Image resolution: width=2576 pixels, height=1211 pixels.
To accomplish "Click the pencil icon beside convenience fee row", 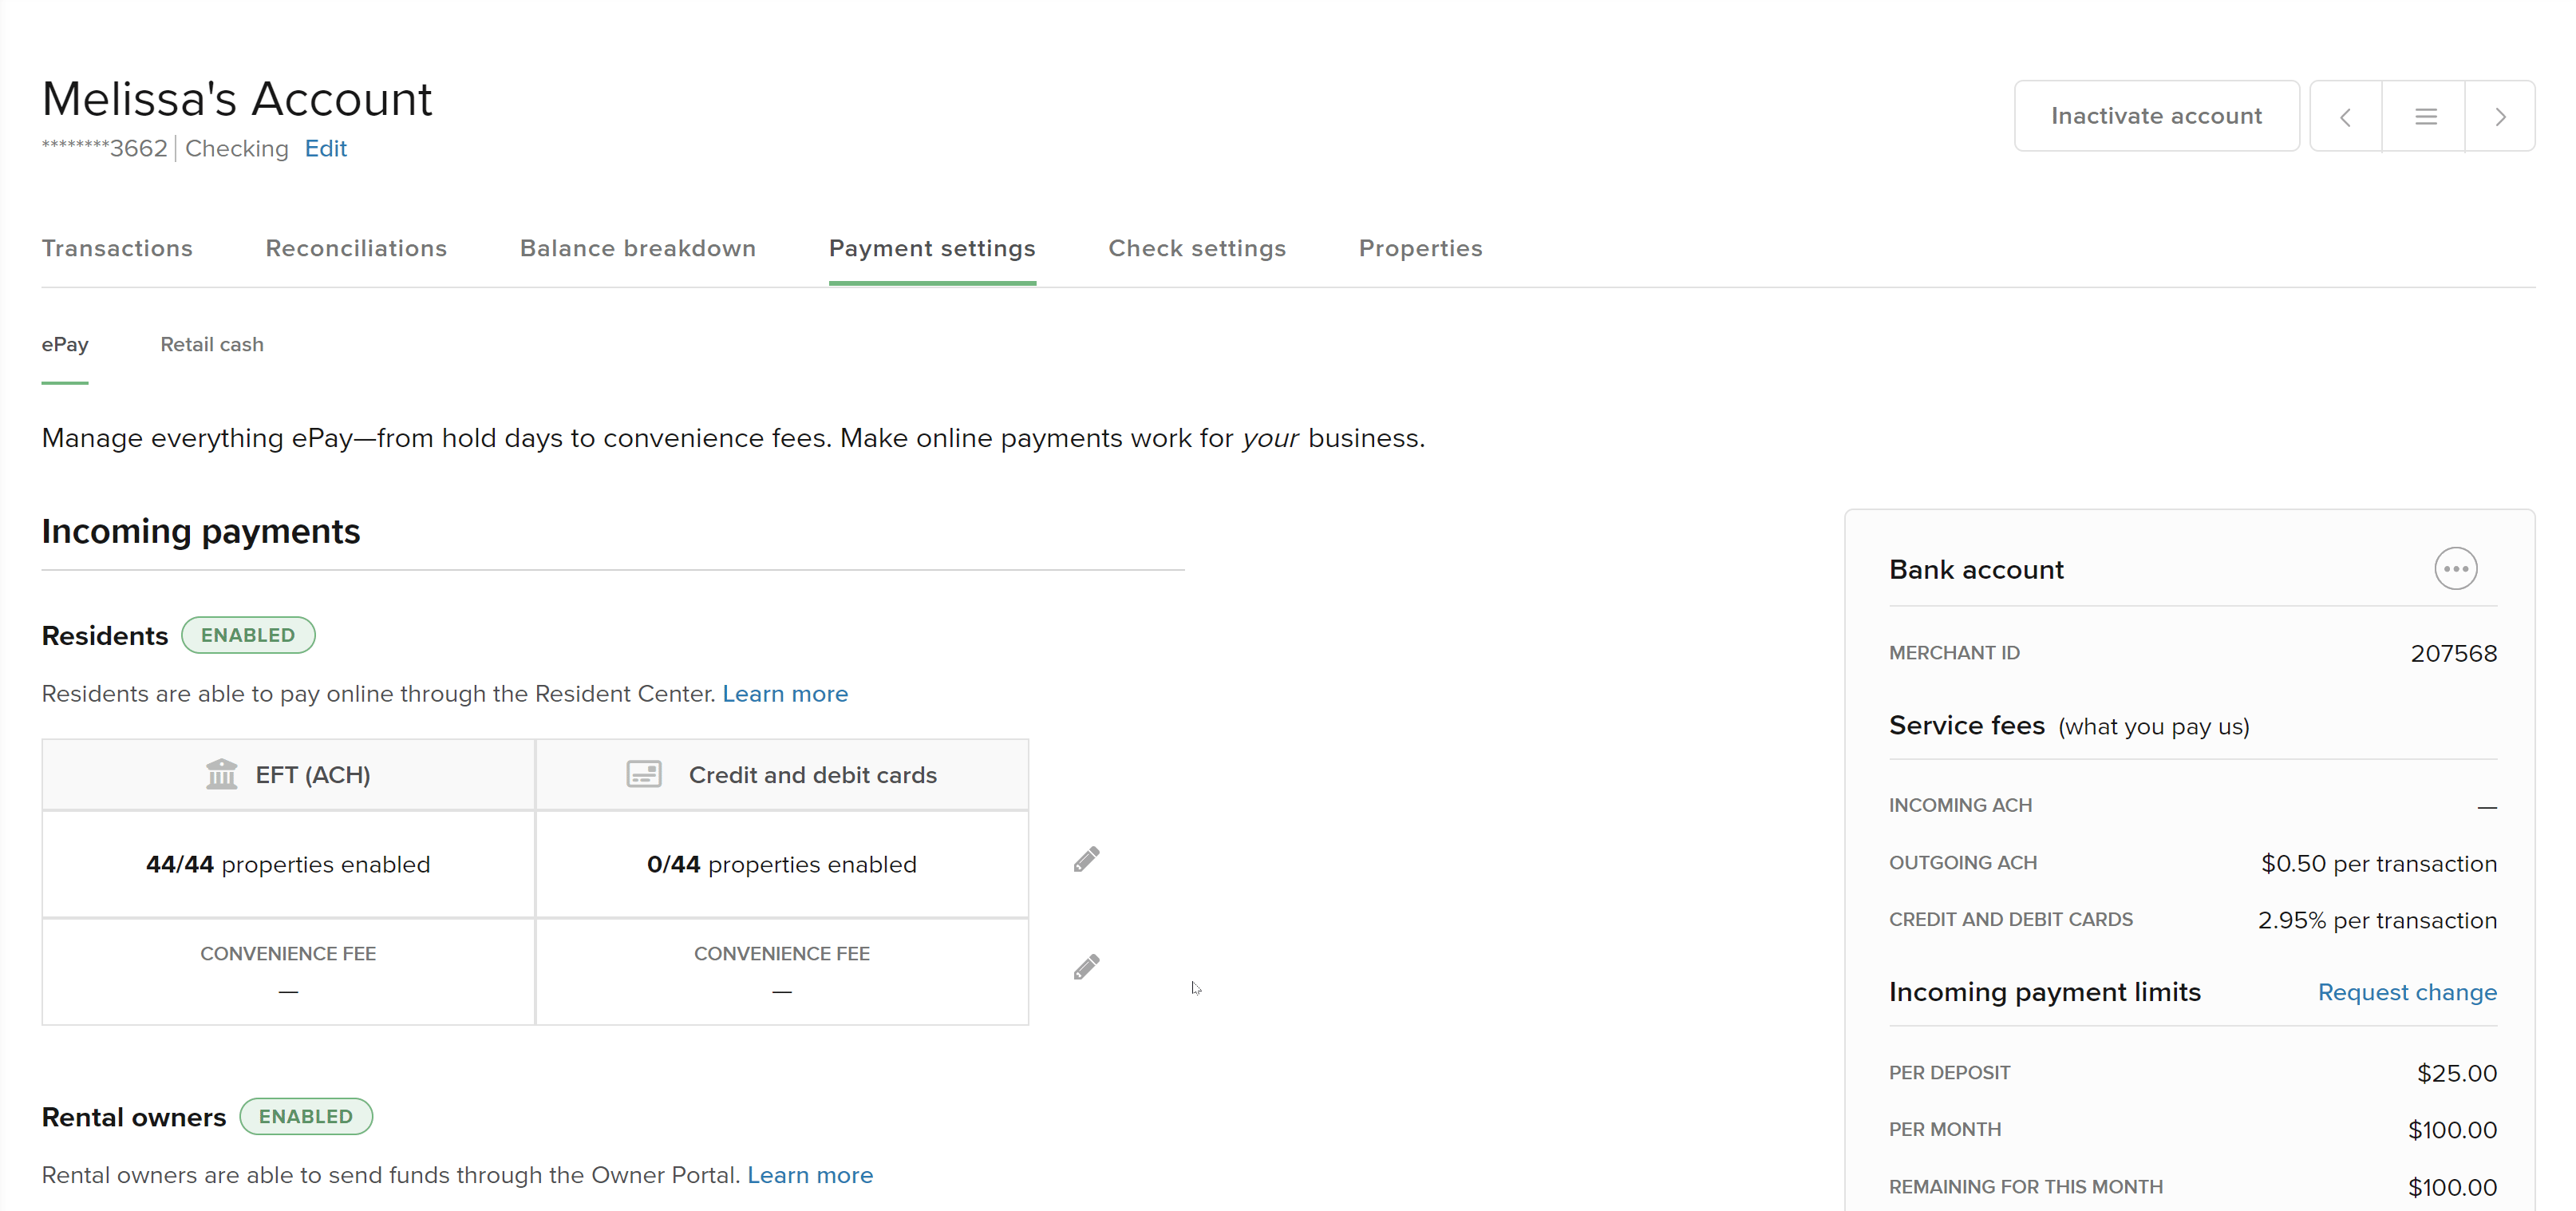I will (1086, 967).
